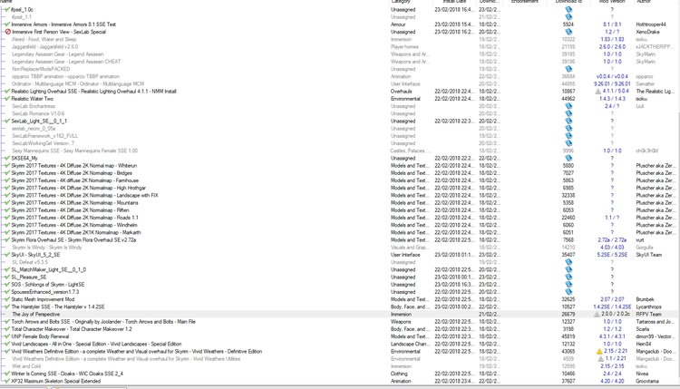Select the Vivid Landscapes - All in One mod
This screenshot has height=389, width=680.
tap(96, 344)
